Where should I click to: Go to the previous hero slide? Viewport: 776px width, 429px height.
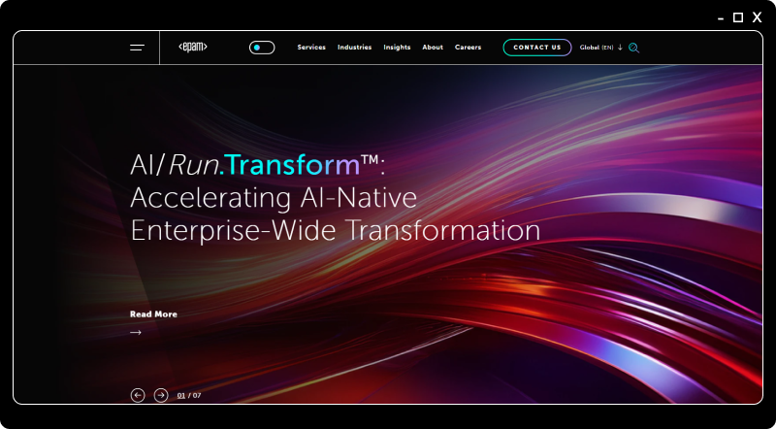[138, 395]
